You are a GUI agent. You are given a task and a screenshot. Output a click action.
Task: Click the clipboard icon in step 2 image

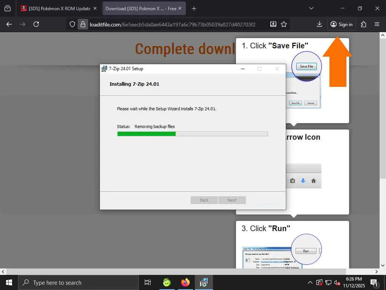pos(293,181)
